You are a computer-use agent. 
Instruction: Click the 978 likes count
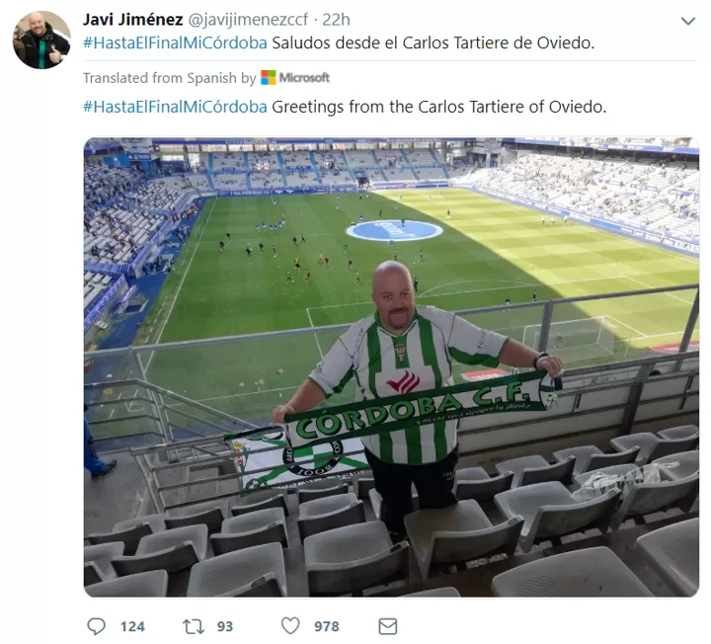tap(327, 627)
